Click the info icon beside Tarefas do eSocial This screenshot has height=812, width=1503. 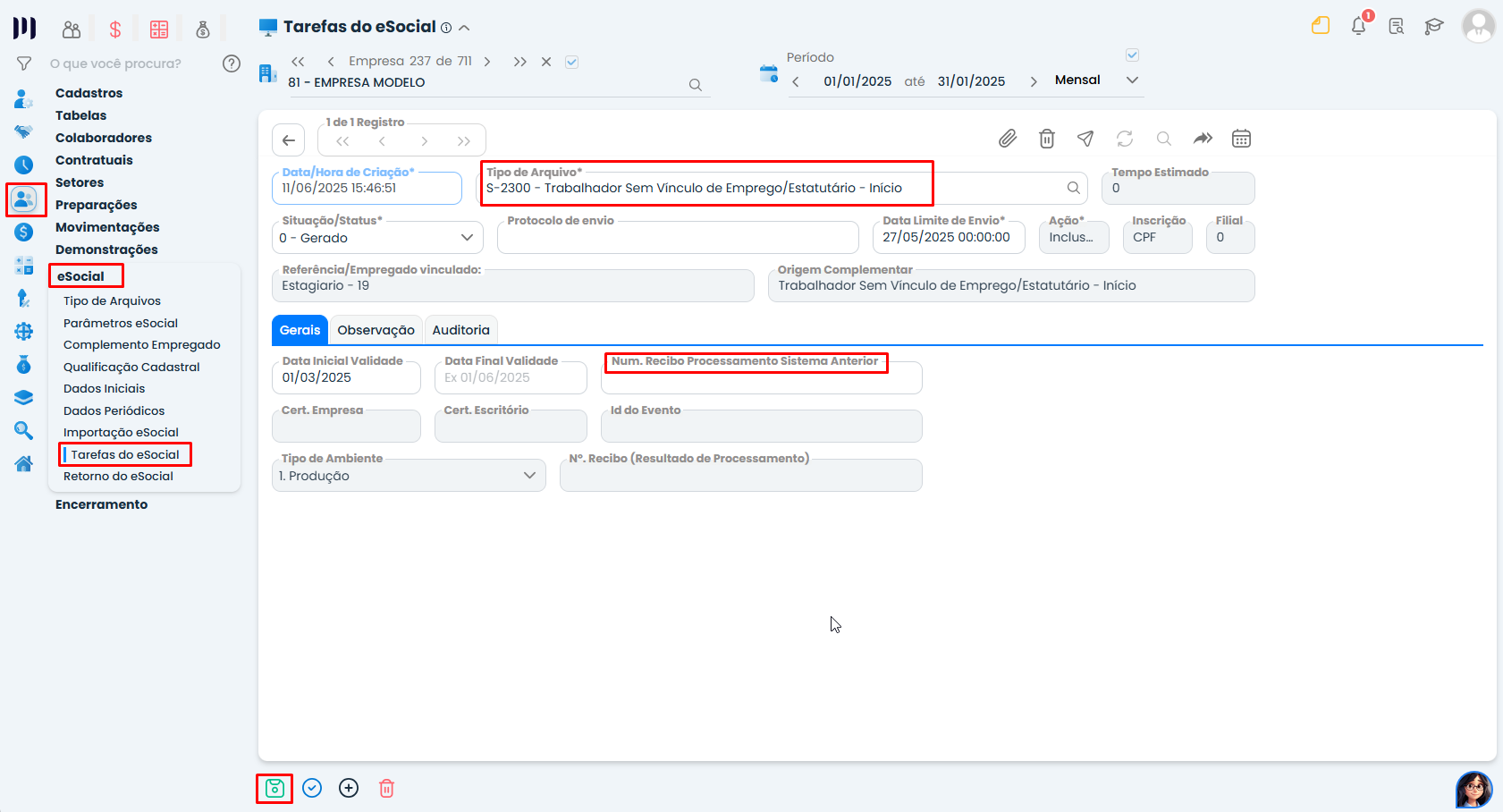coord(446,28)
